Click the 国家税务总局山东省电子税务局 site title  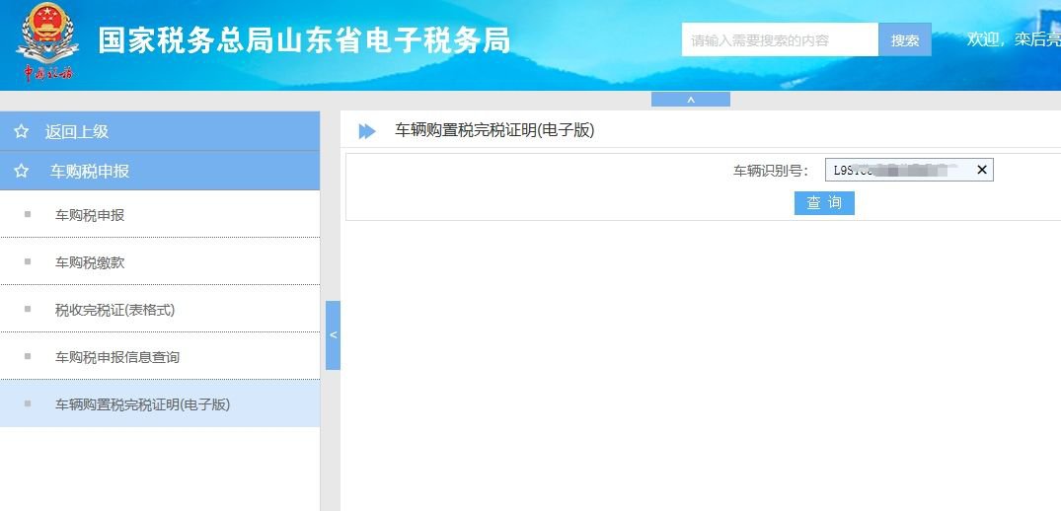(x=304, y=41)
